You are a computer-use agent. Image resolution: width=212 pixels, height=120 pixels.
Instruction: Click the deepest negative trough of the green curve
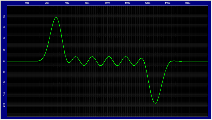[155, 103]
